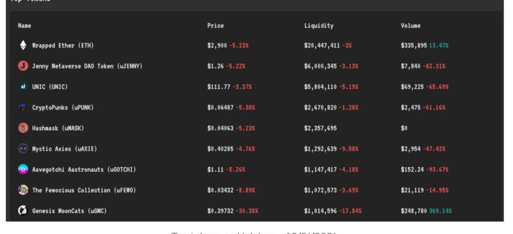Click the Hashmask token icon

(x=23, y=128)
